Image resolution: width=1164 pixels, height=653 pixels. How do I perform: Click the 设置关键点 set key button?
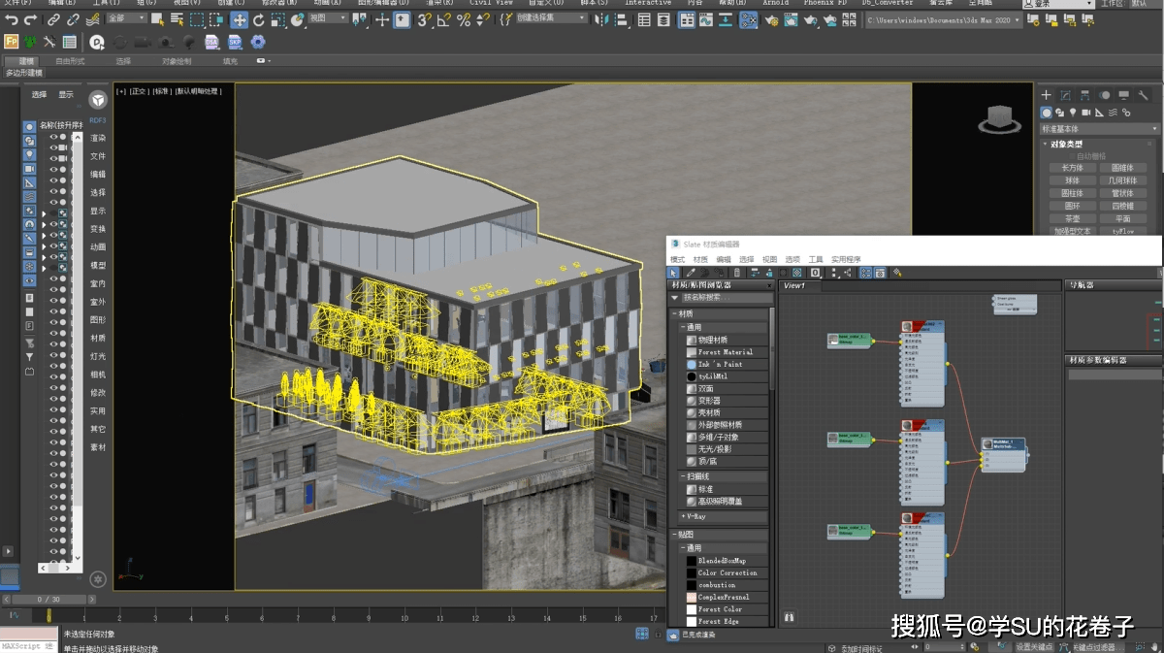[x=1033, y=646]
